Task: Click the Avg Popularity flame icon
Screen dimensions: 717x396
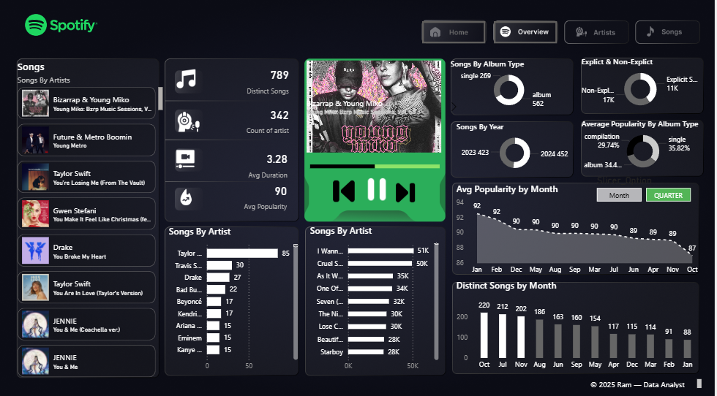Action: 187,198
